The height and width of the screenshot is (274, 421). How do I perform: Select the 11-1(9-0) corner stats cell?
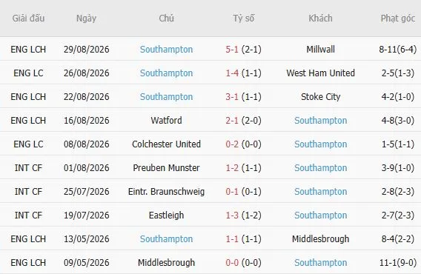point(397,262)
